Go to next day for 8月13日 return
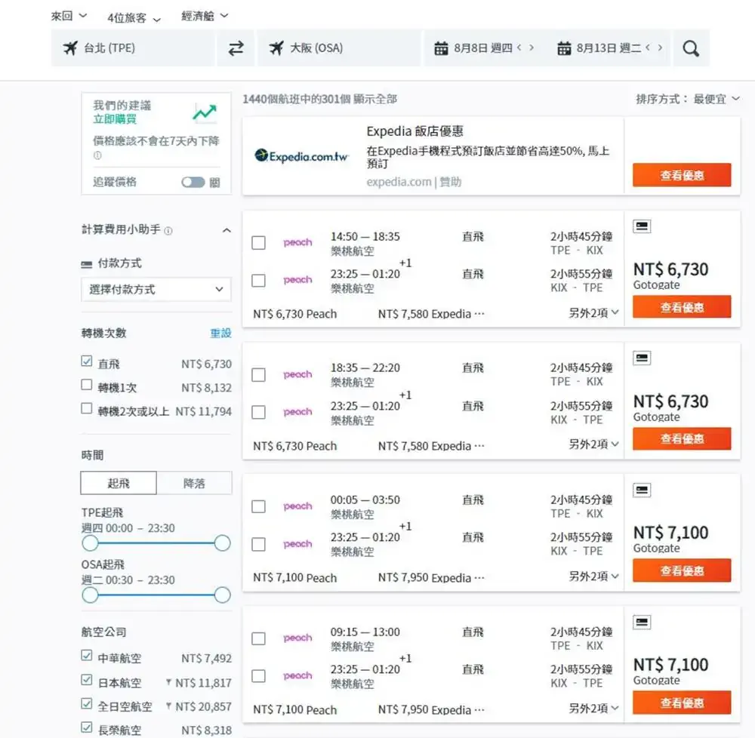The height and width of the screenshot is (738, 755). [x=660, y=47]
